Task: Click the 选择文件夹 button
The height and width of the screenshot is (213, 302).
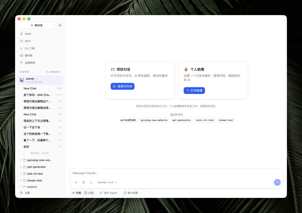Action: (122, 86)
